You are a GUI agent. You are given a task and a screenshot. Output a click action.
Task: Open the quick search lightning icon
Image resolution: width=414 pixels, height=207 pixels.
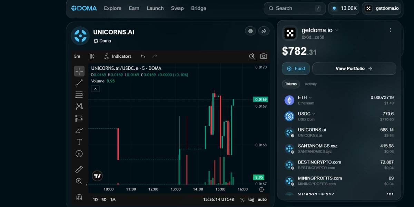[x=252, y=56]
